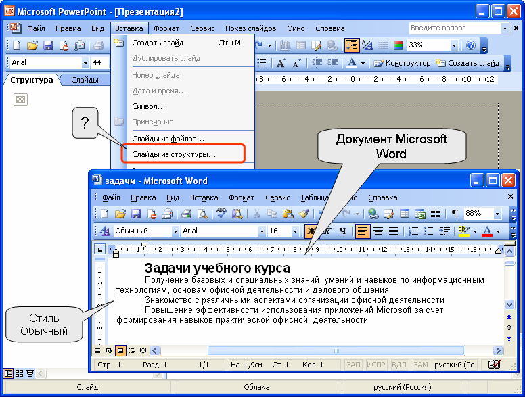The image size is (525, 397).
Task: Click the Styles and Formatting AA icon
Action: pyautogui.click(x=105, y=231)
